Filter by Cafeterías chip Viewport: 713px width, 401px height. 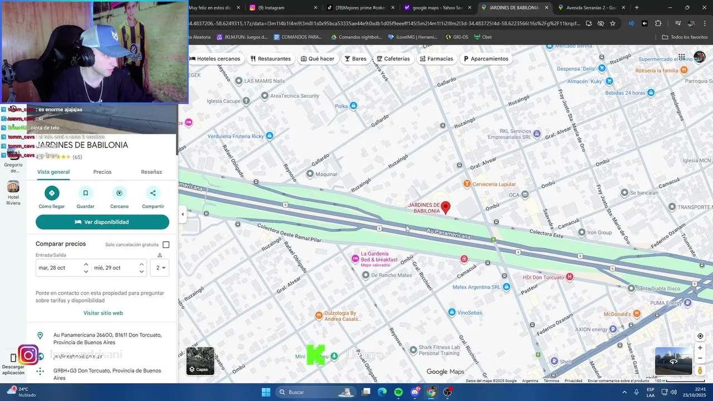[393, 58]
